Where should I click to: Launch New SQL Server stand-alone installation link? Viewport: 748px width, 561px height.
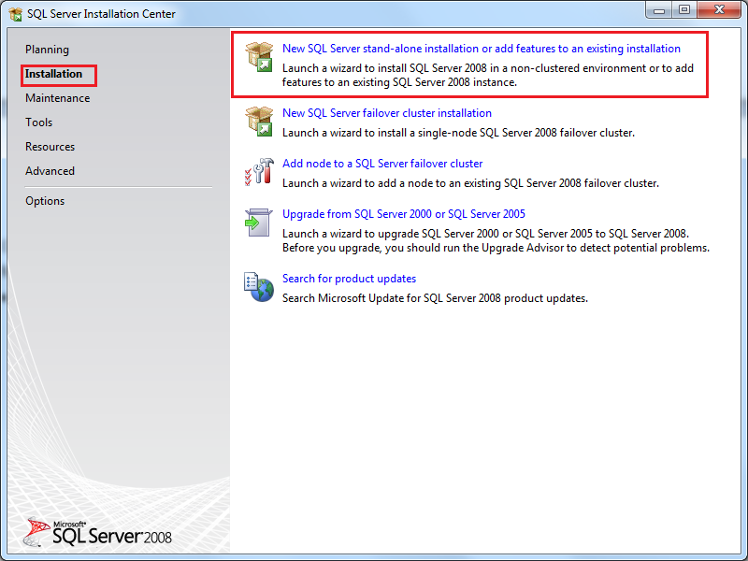(x=482, y=49)
